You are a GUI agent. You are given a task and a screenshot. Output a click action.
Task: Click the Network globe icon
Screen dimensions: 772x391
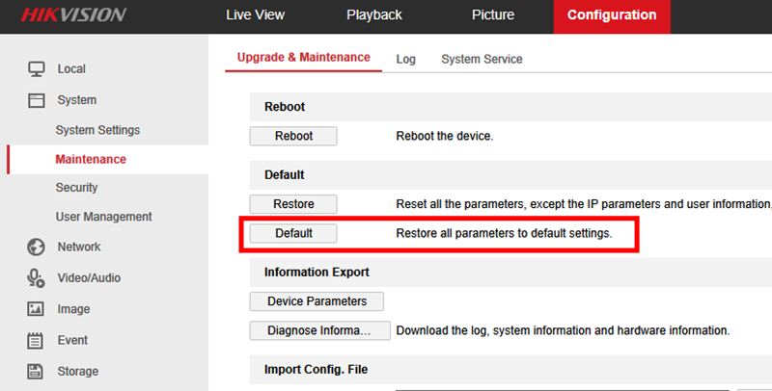click(37, 248)
